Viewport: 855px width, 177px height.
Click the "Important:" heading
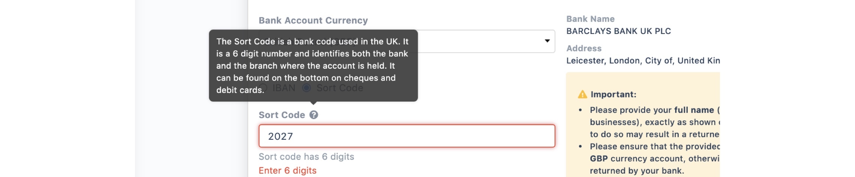[613, 94]
